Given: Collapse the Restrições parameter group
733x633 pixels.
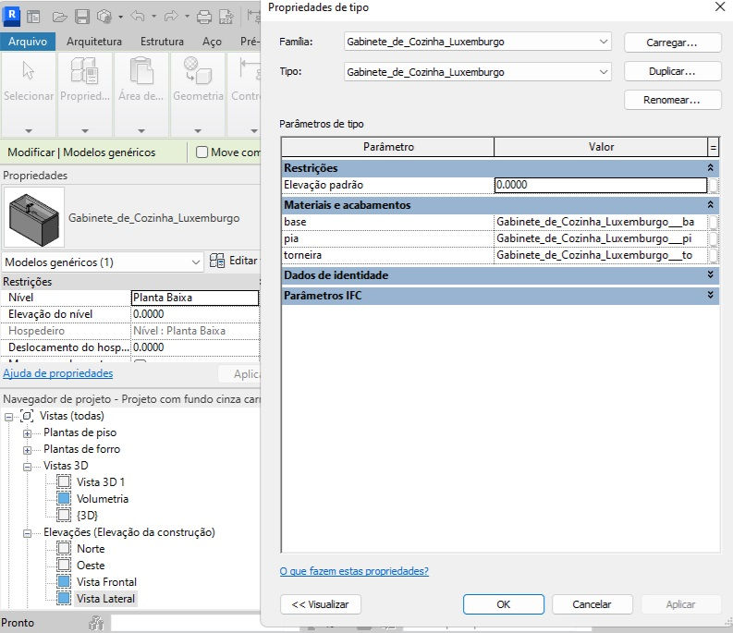Looking at the screenshot, I should (710, 167).
